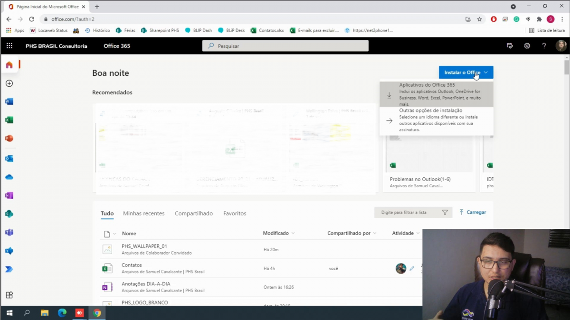Open Chrome tab search dropdown arrow
Image resolution: width=570 pixels, height=320 pixels.
point(513,7)
